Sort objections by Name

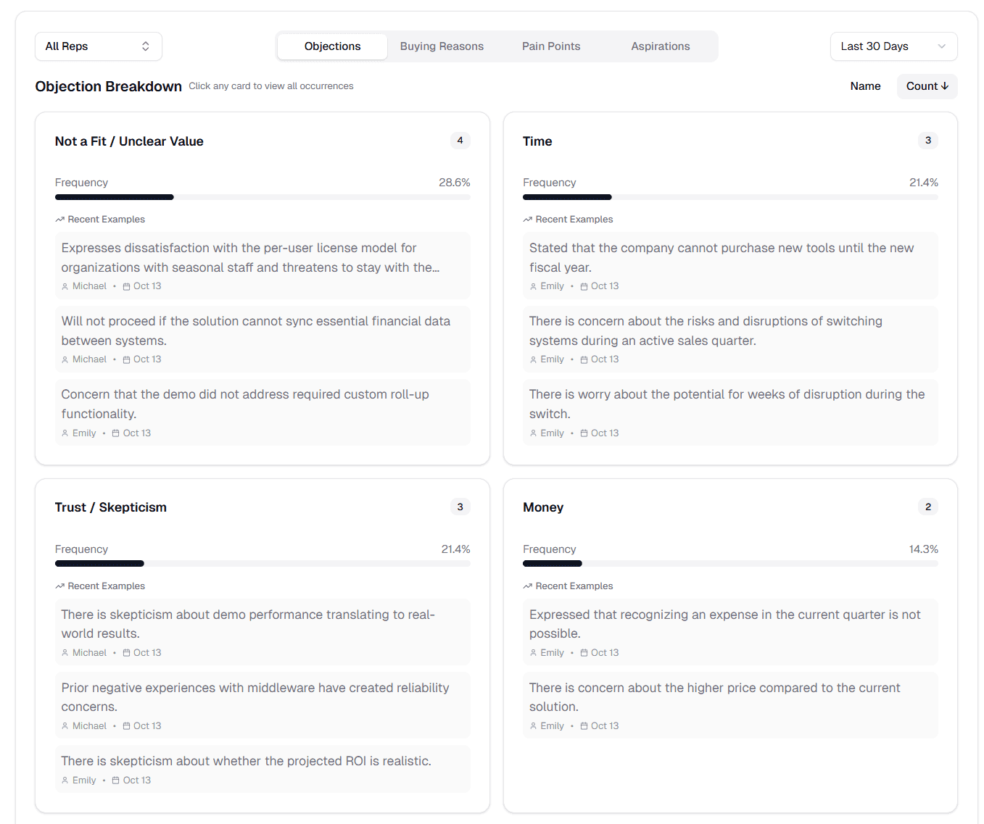pos(865,86)
